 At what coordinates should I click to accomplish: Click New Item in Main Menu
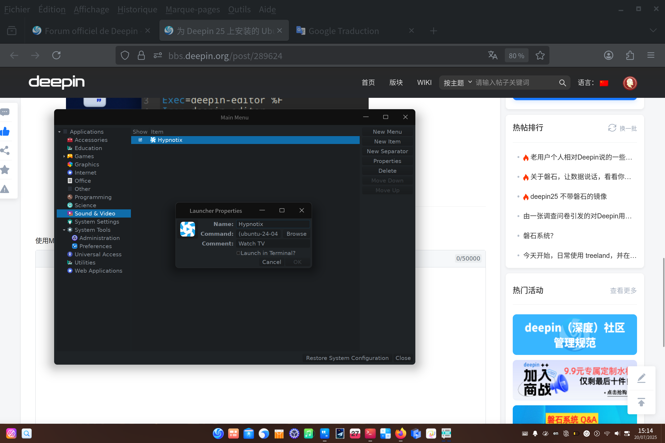387,141
